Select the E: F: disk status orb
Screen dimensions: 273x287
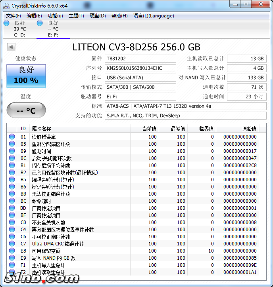point(40,23)
